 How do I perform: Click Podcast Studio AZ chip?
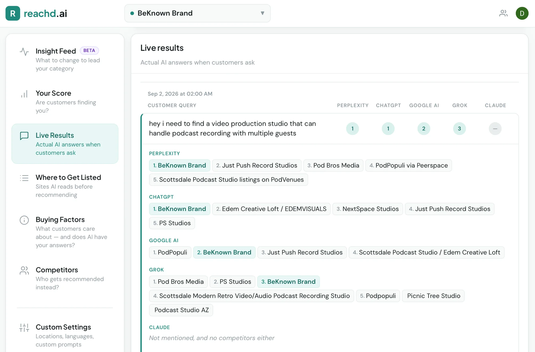pos(181,310)
